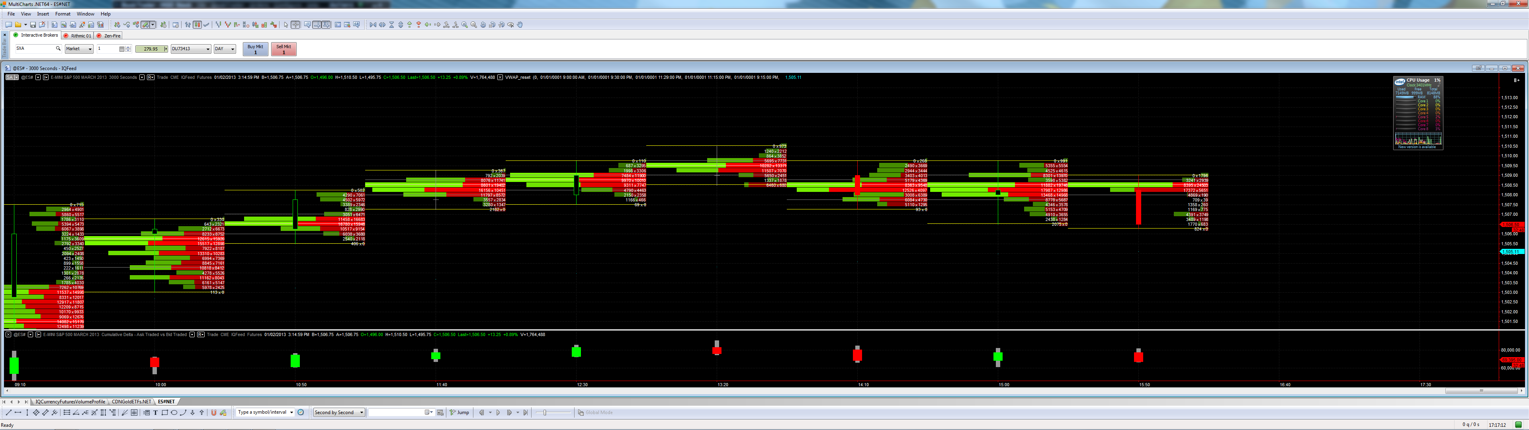Open the arrow beside the drawing pencil tool
Viewport: 1529px width, 430px height.
click(x=153, y=25)
